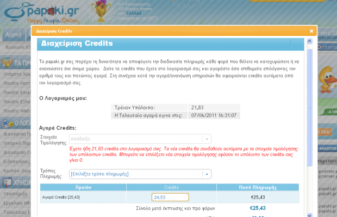Open Εργαλείο Whois sidebar link

[17, 203]
